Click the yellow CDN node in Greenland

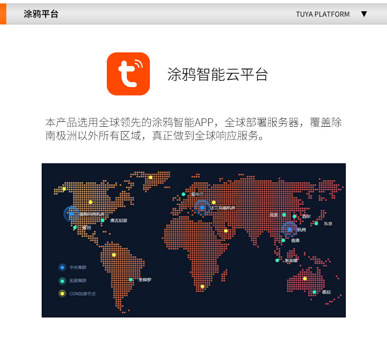coord(150,177)
